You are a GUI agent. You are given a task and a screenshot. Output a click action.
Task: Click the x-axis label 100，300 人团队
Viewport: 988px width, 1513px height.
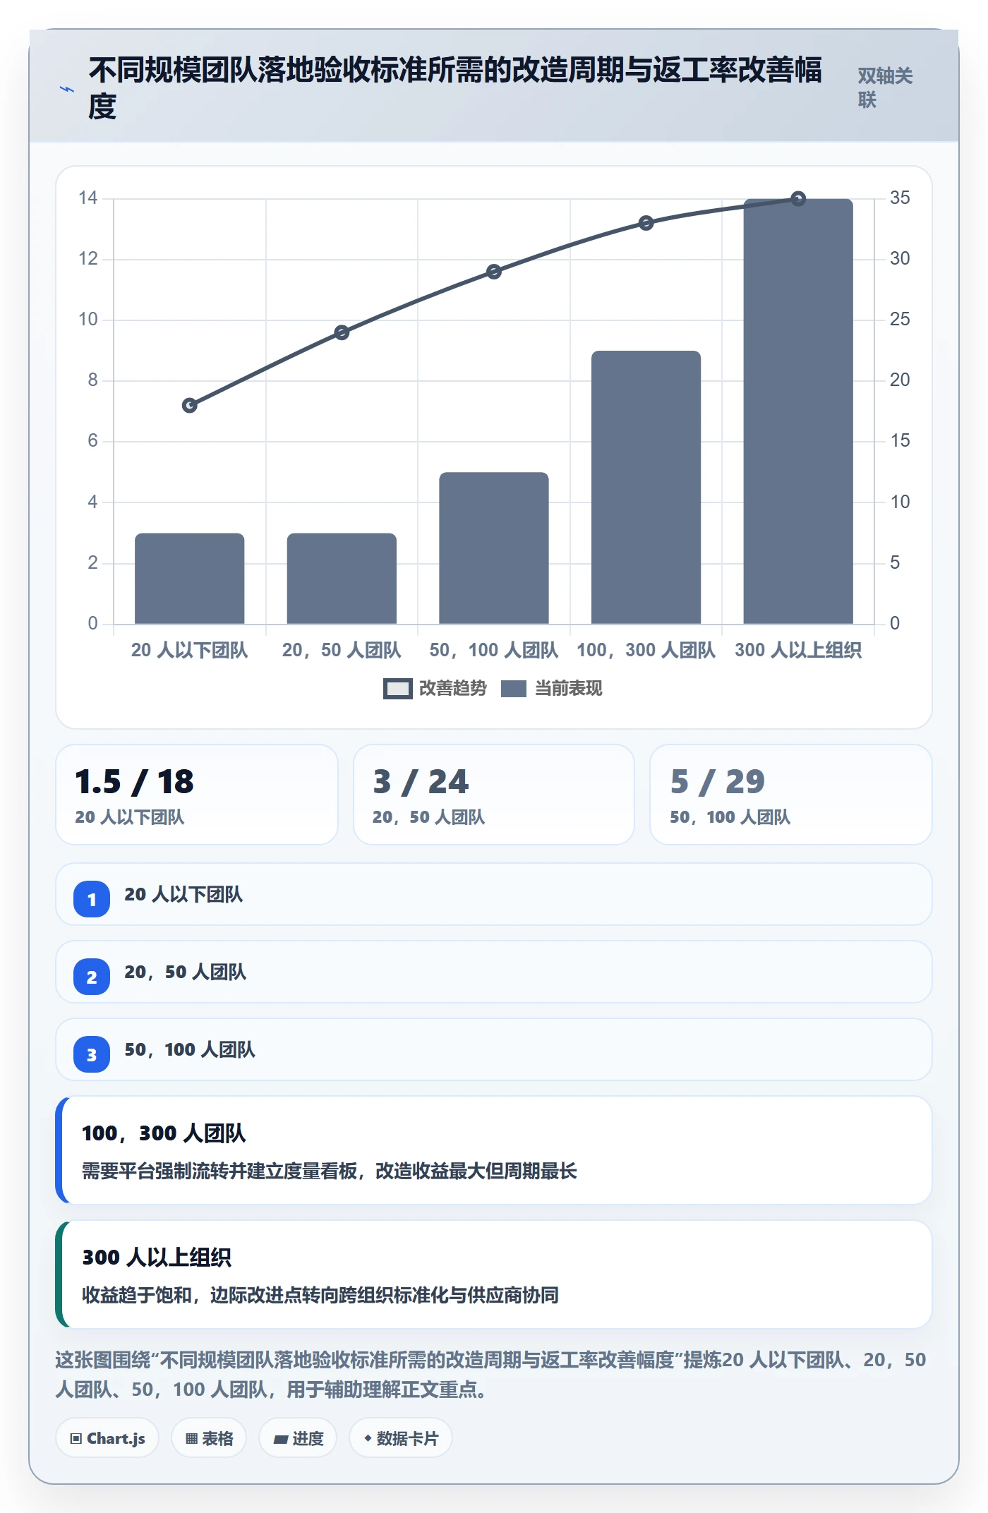[646, 650]
